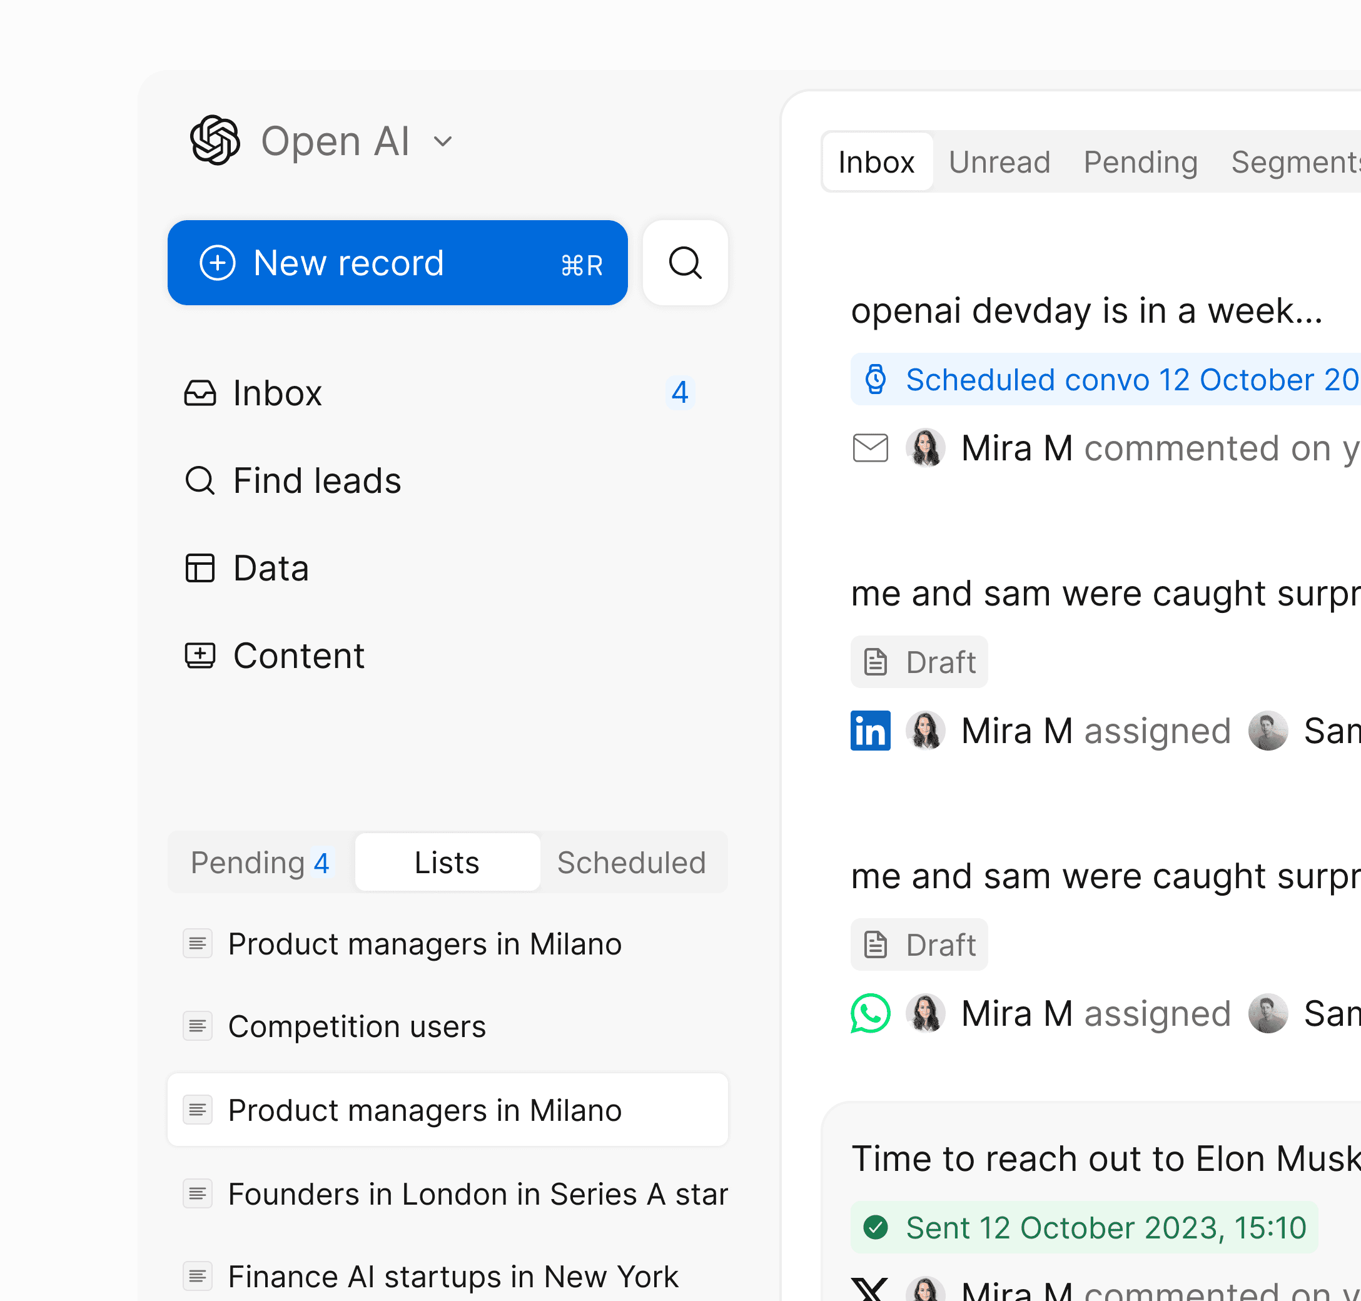Select the Inbox tab in main panel

point(876,161)
